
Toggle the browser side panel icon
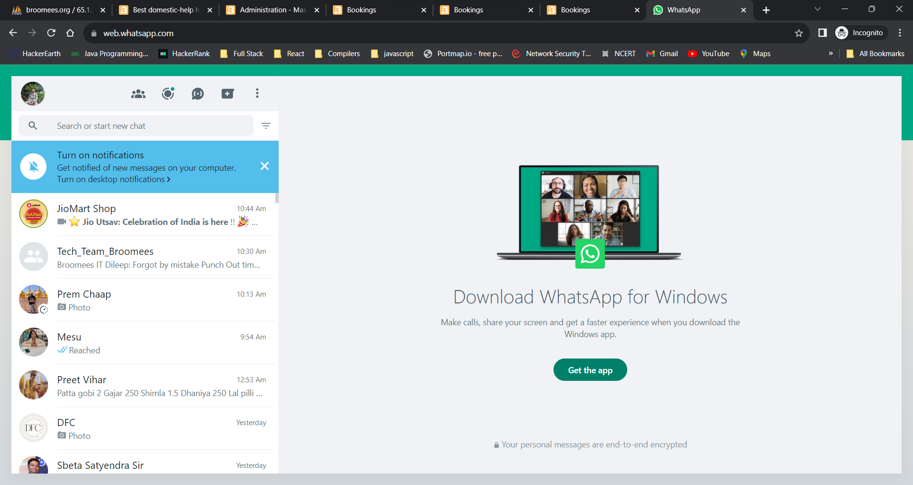point(822,33)
